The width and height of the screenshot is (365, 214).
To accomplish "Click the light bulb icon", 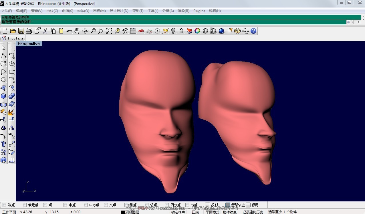I will 173,31.
